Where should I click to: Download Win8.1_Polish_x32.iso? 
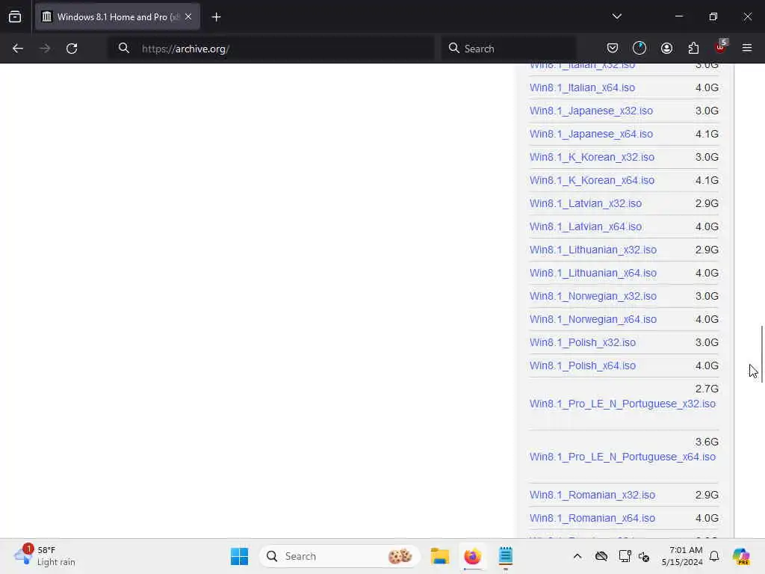tap(583, 342)
